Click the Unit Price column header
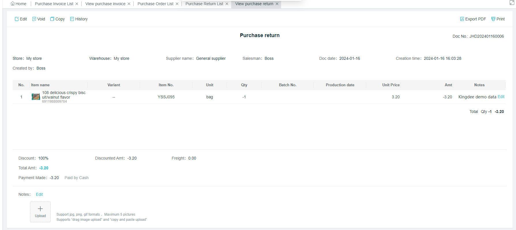 pyautogui.click(x=391, y=85)
